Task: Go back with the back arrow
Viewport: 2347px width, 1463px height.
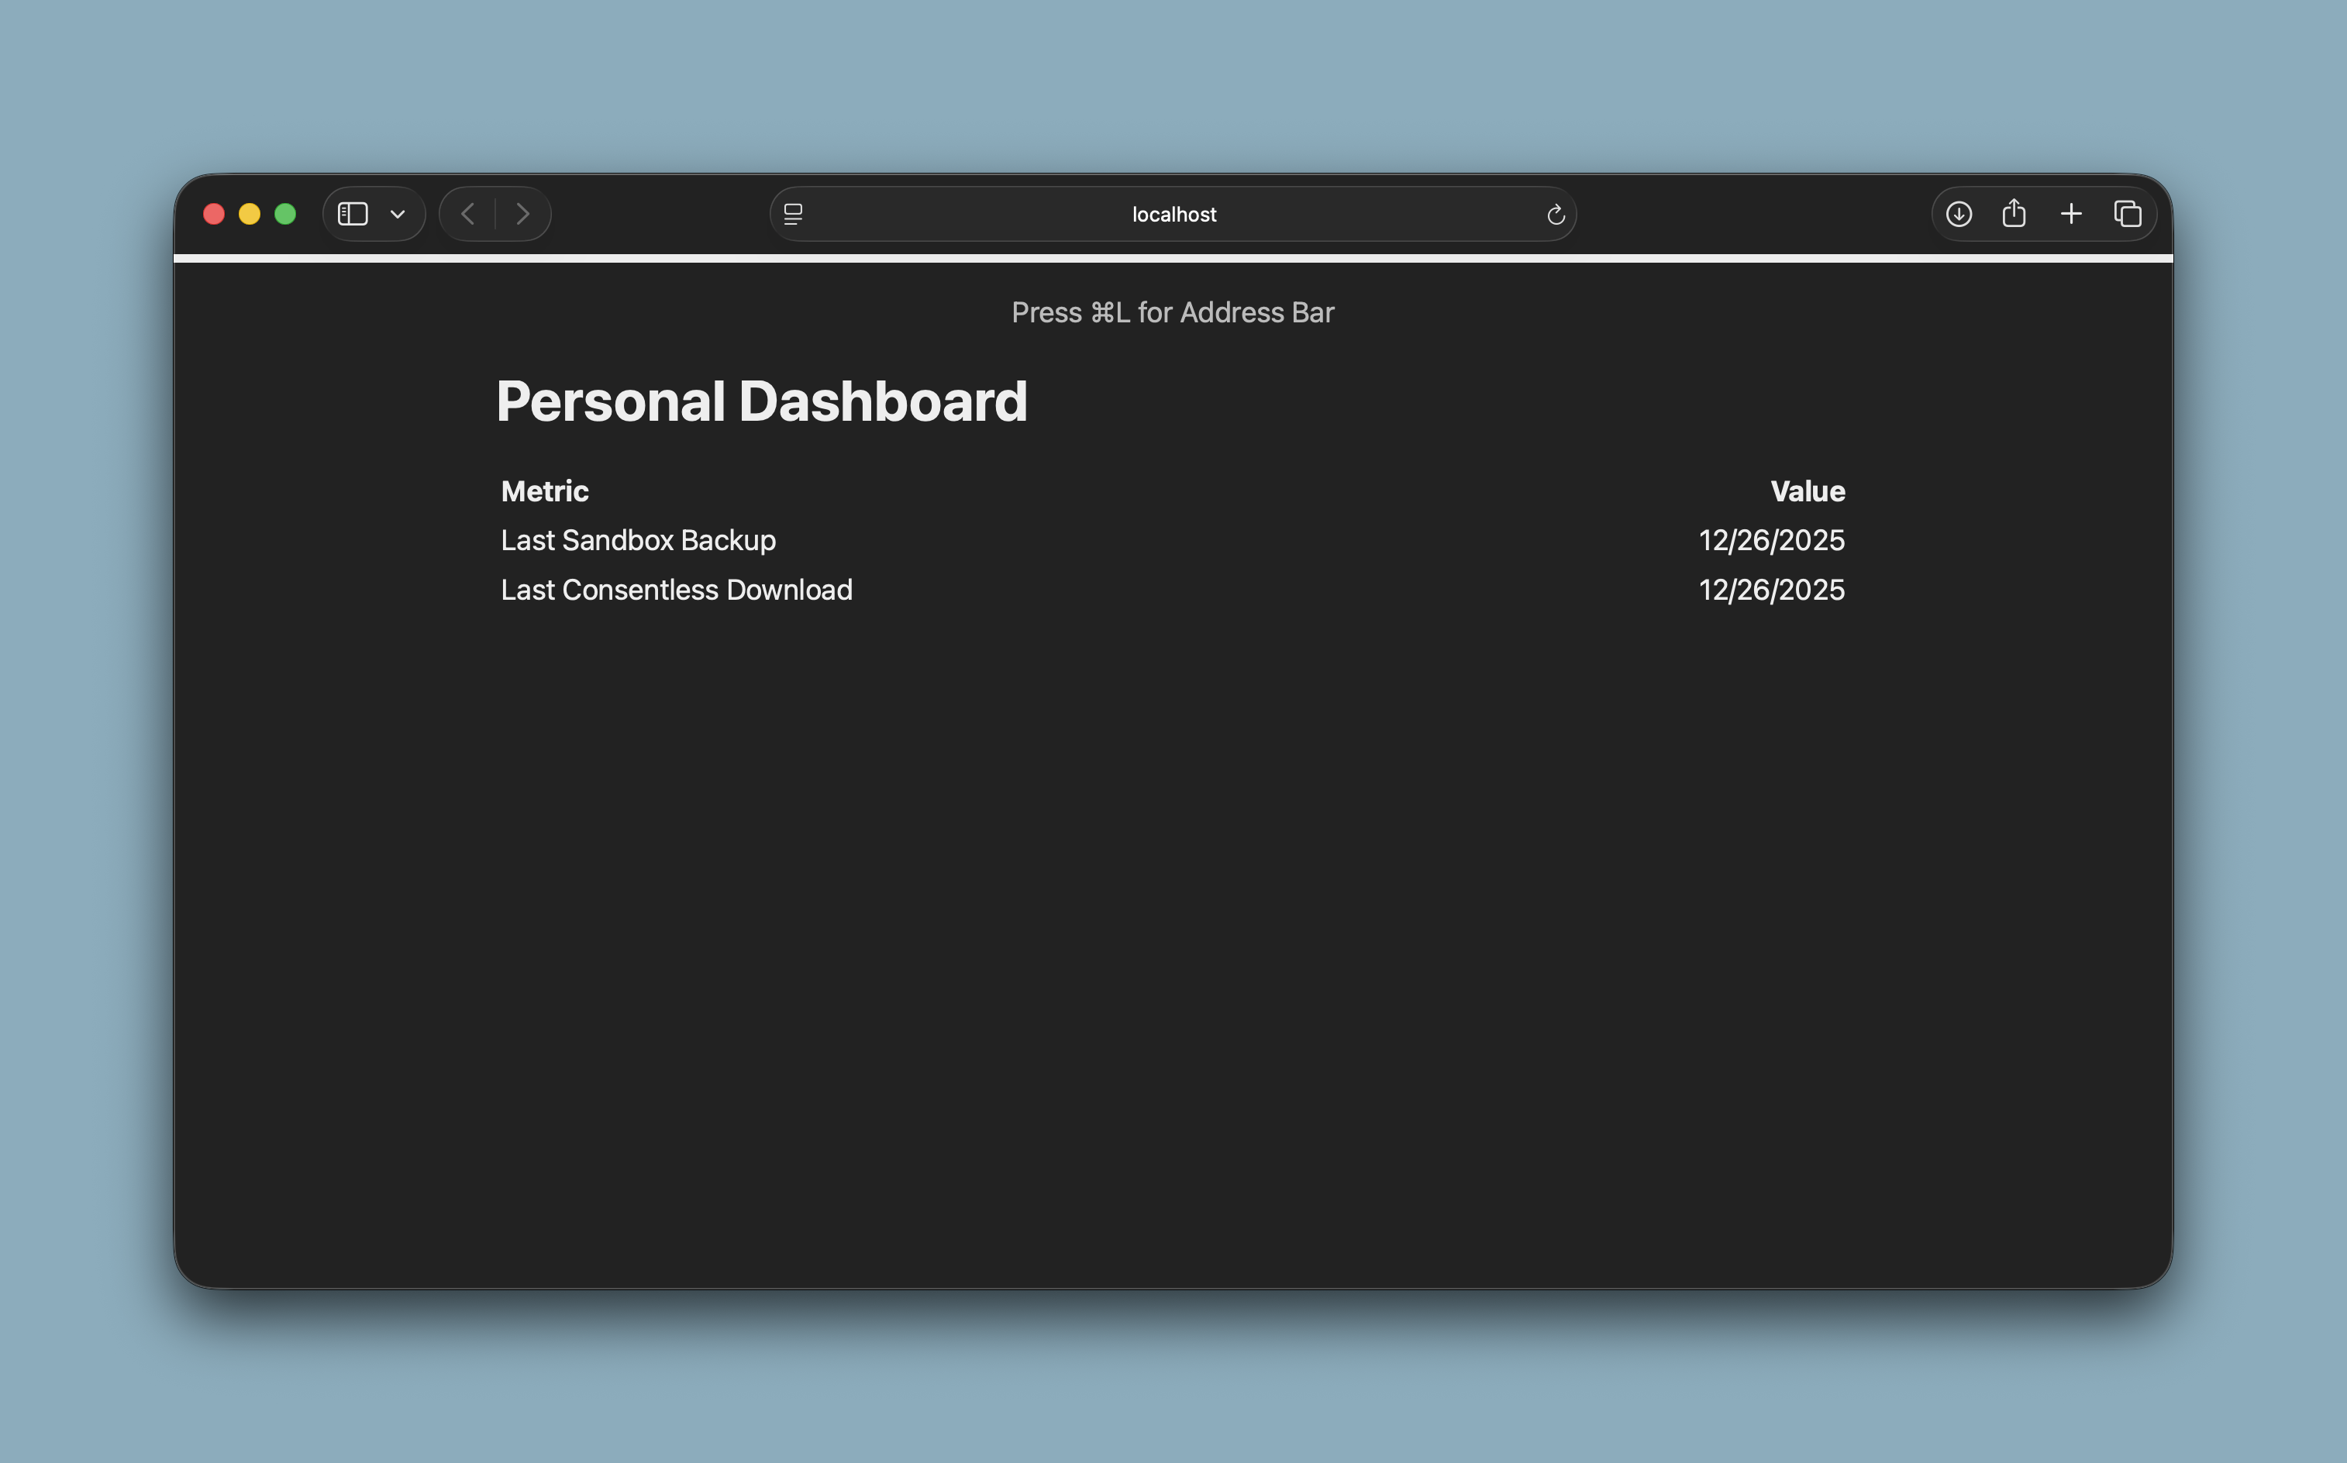Action: pos(467,214)
